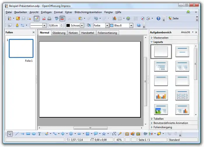Select the Folie 1 slide thumbnail

pyautogui.click(x=21, y=48)
